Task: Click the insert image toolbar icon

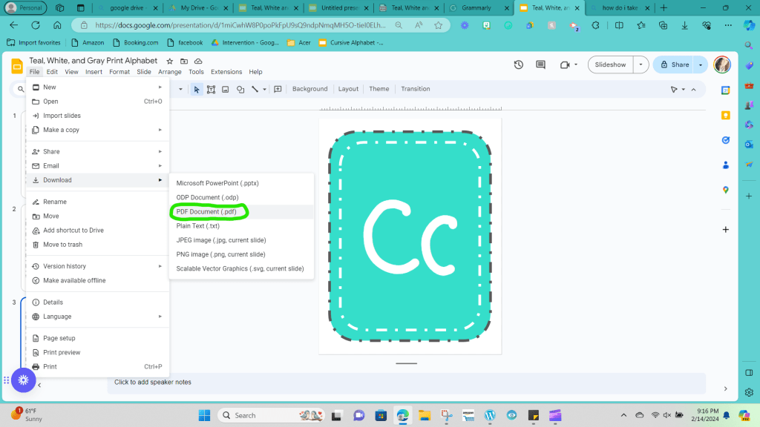Action: point(226,89)
